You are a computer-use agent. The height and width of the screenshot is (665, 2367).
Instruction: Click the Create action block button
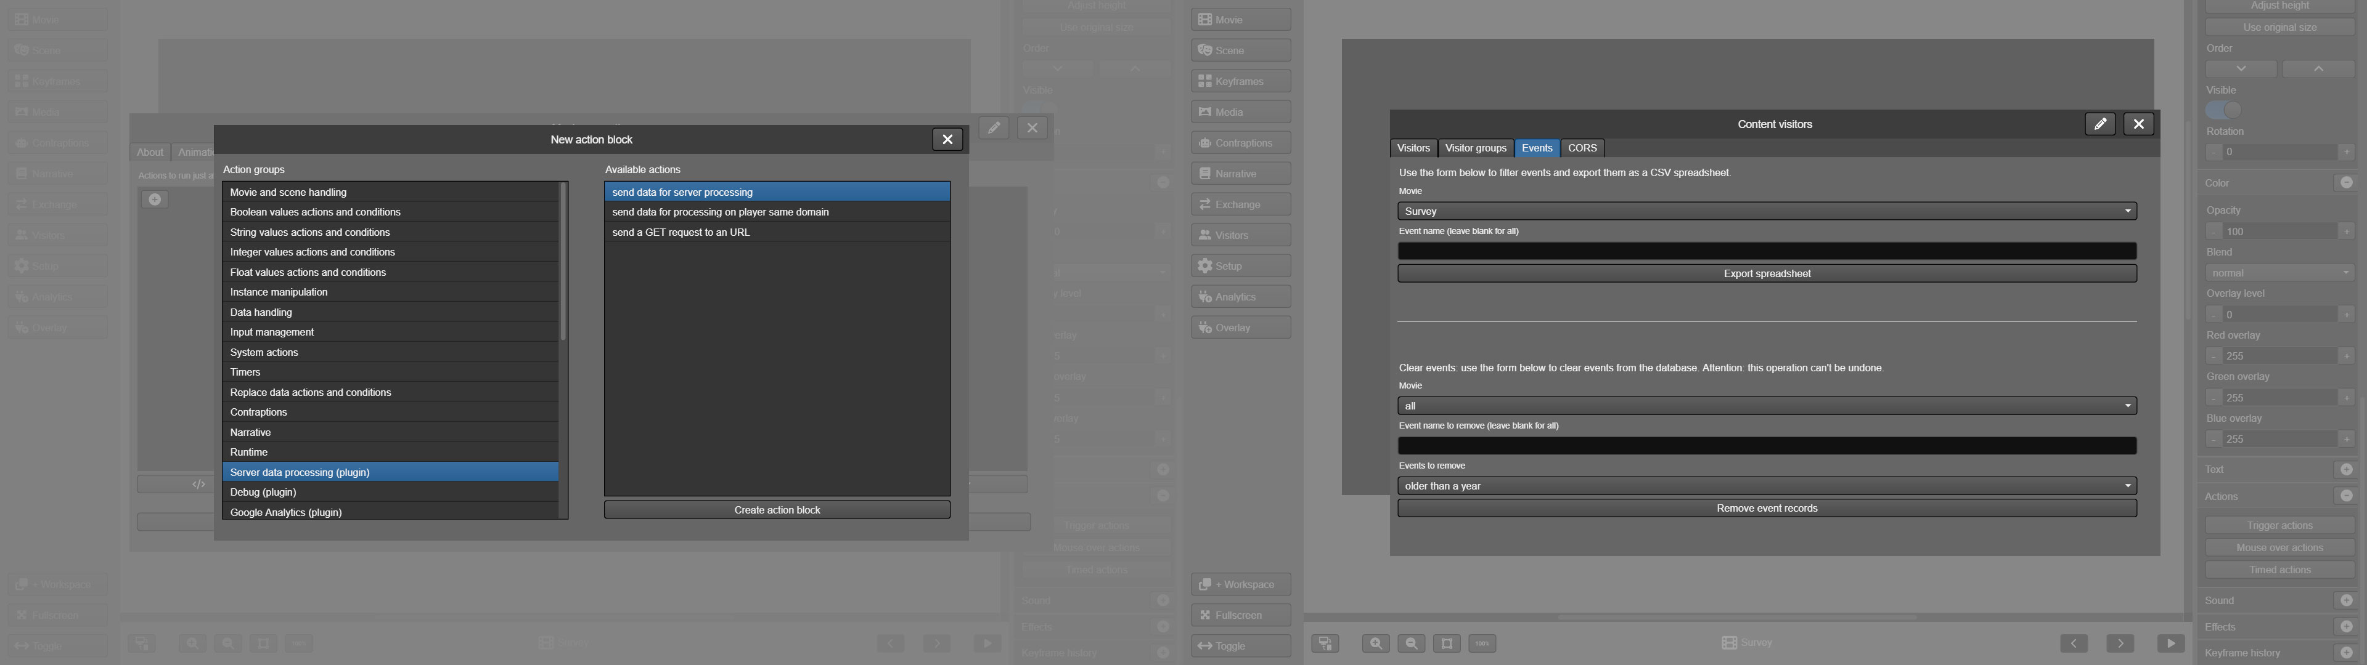tap(777, 510)
